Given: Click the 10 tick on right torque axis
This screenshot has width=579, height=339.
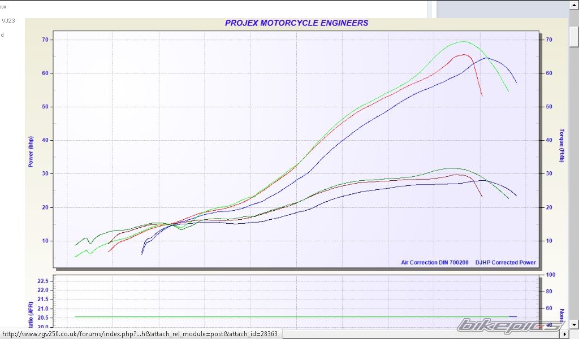Looking at the screenshot, I should tap(549, 241).
